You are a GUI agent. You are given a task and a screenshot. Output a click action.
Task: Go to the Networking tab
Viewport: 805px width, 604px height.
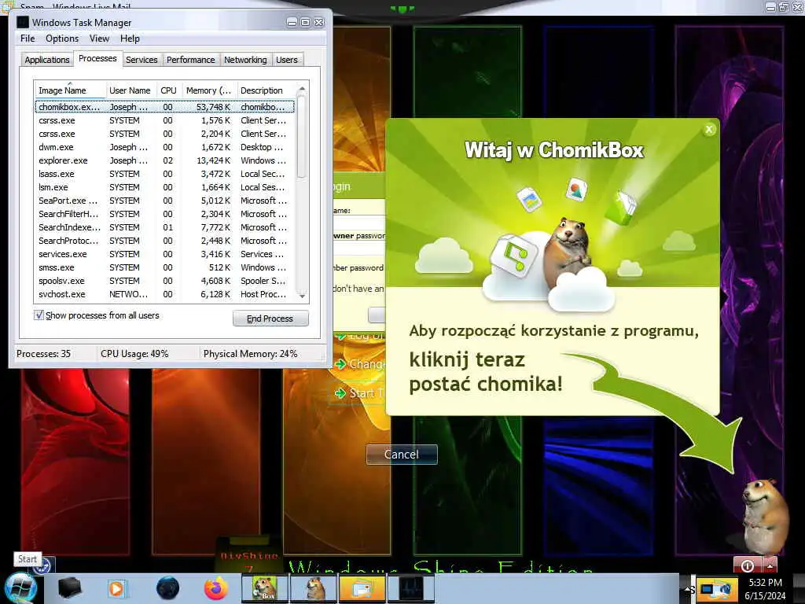[x=245, y=60]
